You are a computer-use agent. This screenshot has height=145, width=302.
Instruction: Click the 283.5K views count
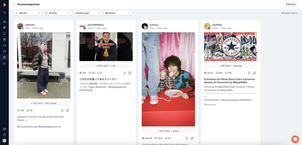point(149,138)
